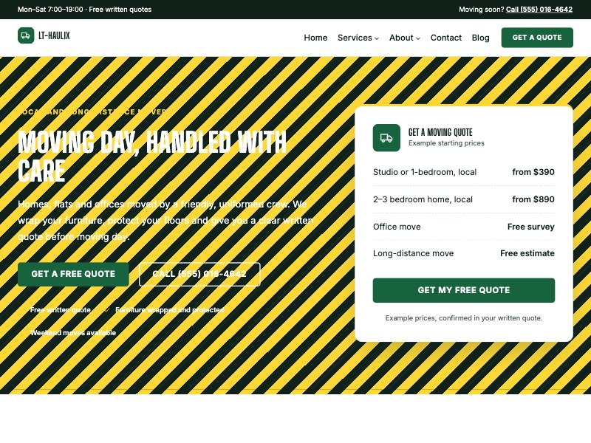This screenshot has height=443, width=591.
Task: Click the 'from $890' price
Action: [533, 199]
